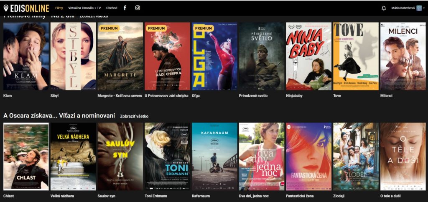Click Fantastická žena title text
Screen dimensions: 428x202
click(x=300, y=196)
